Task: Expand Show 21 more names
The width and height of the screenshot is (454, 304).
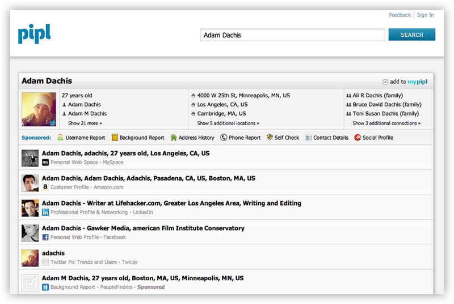Action: point(85,123)
